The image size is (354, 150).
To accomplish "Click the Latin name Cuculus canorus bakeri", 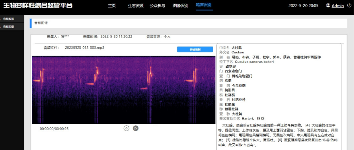I will 254,61.
